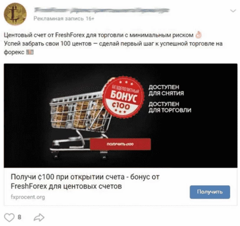Screen dimensions: 240x226
Task: Click the blue Получить button
Action: click(x=210, y=192)
